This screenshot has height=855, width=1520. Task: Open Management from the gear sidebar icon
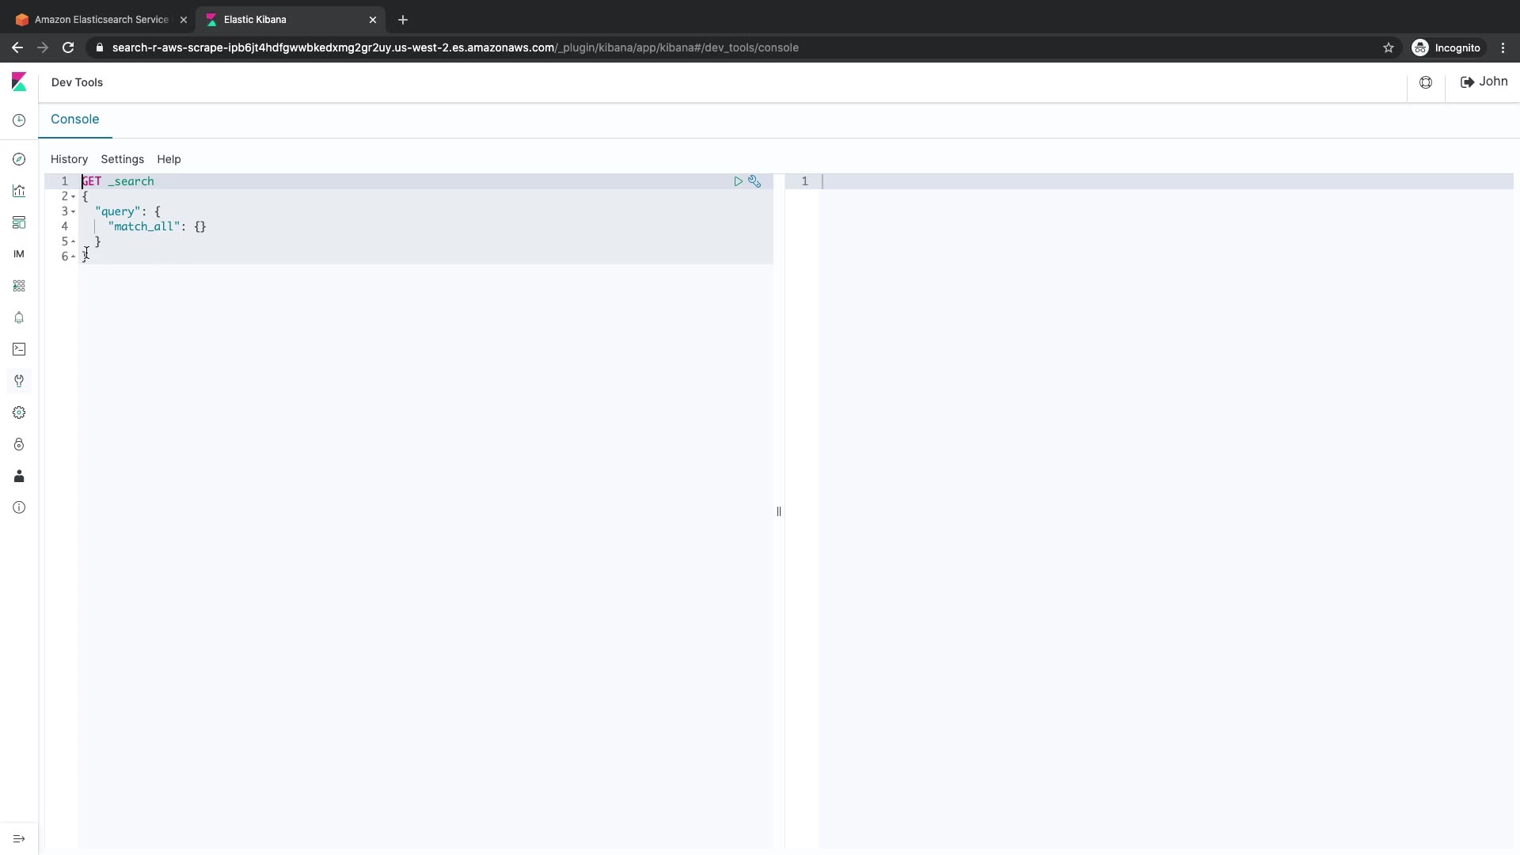[19, 412]
